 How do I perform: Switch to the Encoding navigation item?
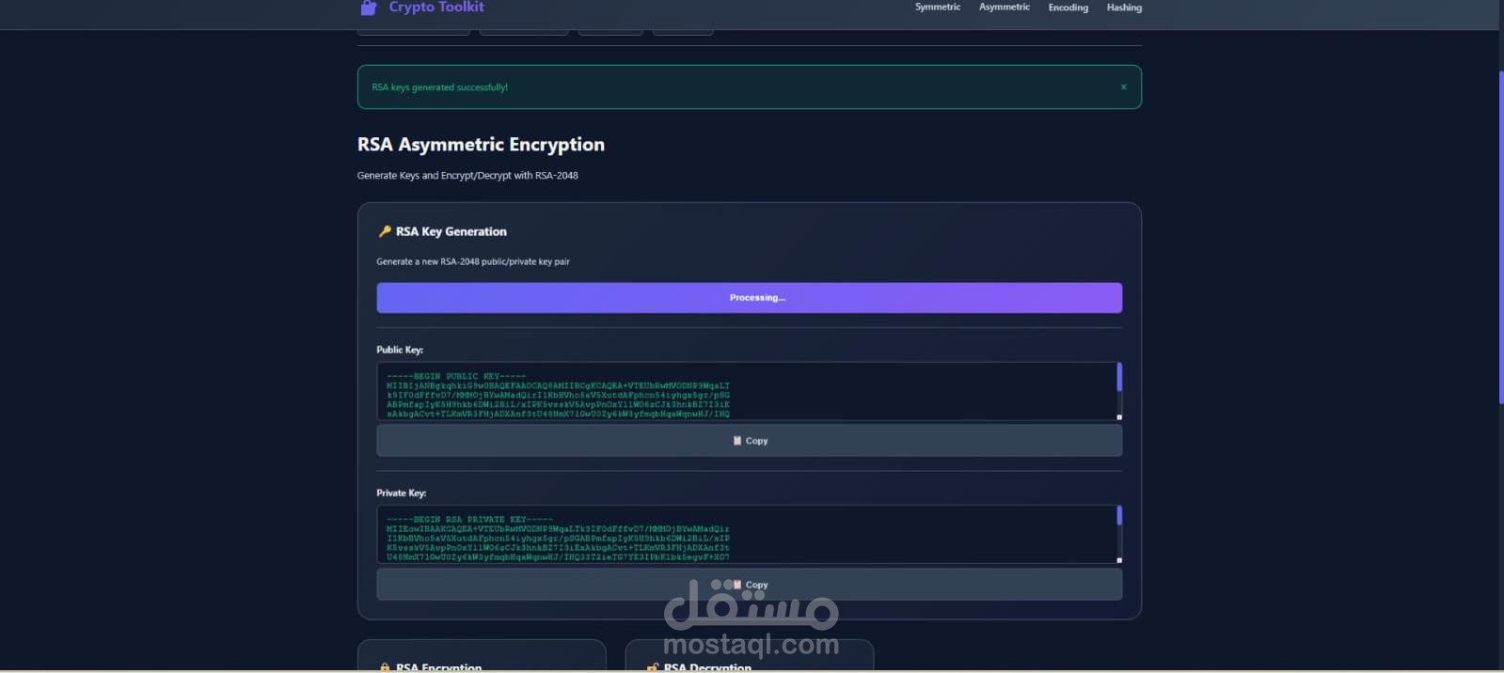pyautogui.click(x=1069, y=8)
